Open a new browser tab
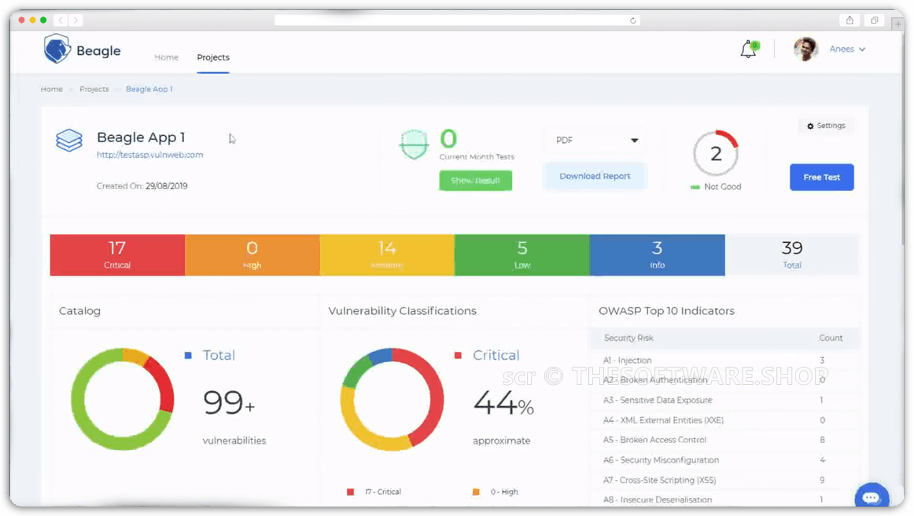Screen dimensions: 914x516 click(897, 24)
